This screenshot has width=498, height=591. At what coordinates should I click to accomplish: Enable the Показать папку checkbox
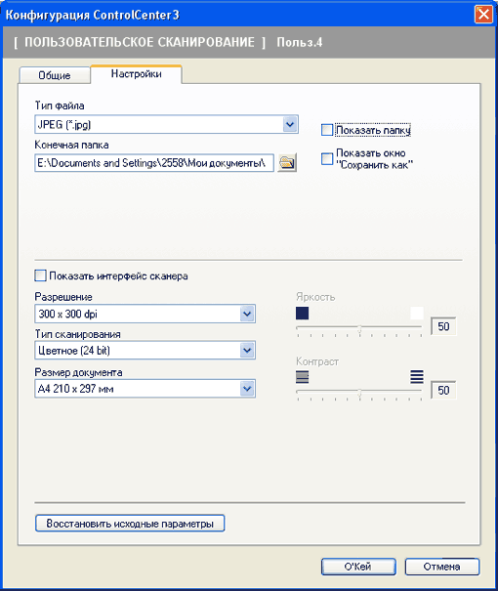click(x=327, y=130)
